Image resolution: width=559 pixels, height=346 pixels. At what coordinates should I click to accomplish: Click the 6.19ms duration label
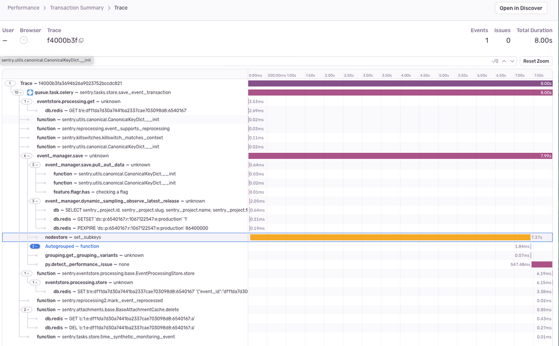(x=544, y=273)
